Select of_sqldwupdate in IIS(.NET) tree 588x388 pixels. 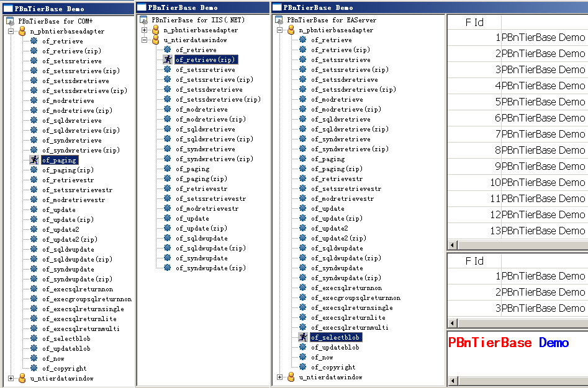pyautogui.click(x=202, y=239)
